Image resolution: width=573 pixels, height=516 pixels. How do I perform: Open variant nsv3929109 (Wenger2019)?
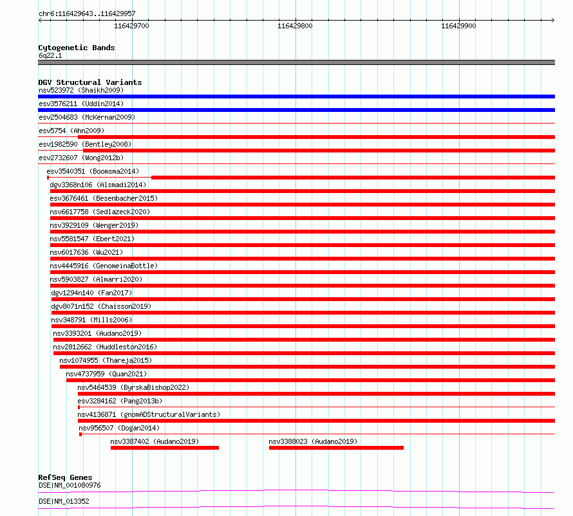[x=94, y=225]
